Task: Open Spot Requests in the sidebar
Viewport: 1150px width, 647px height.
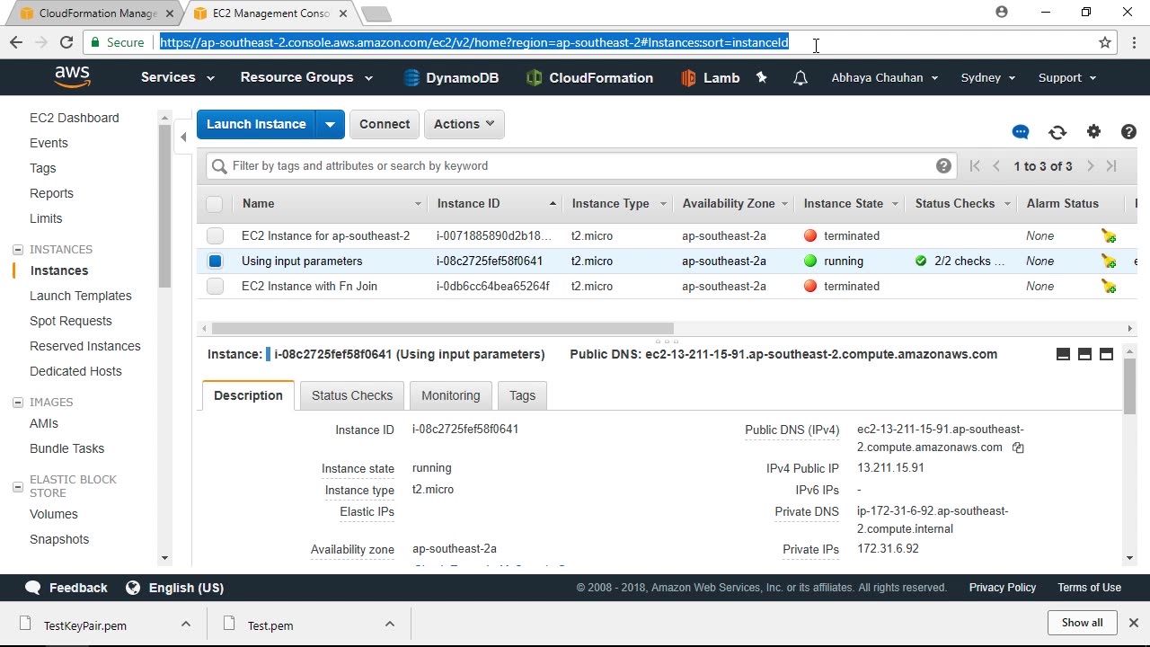Action: point(71,321)
